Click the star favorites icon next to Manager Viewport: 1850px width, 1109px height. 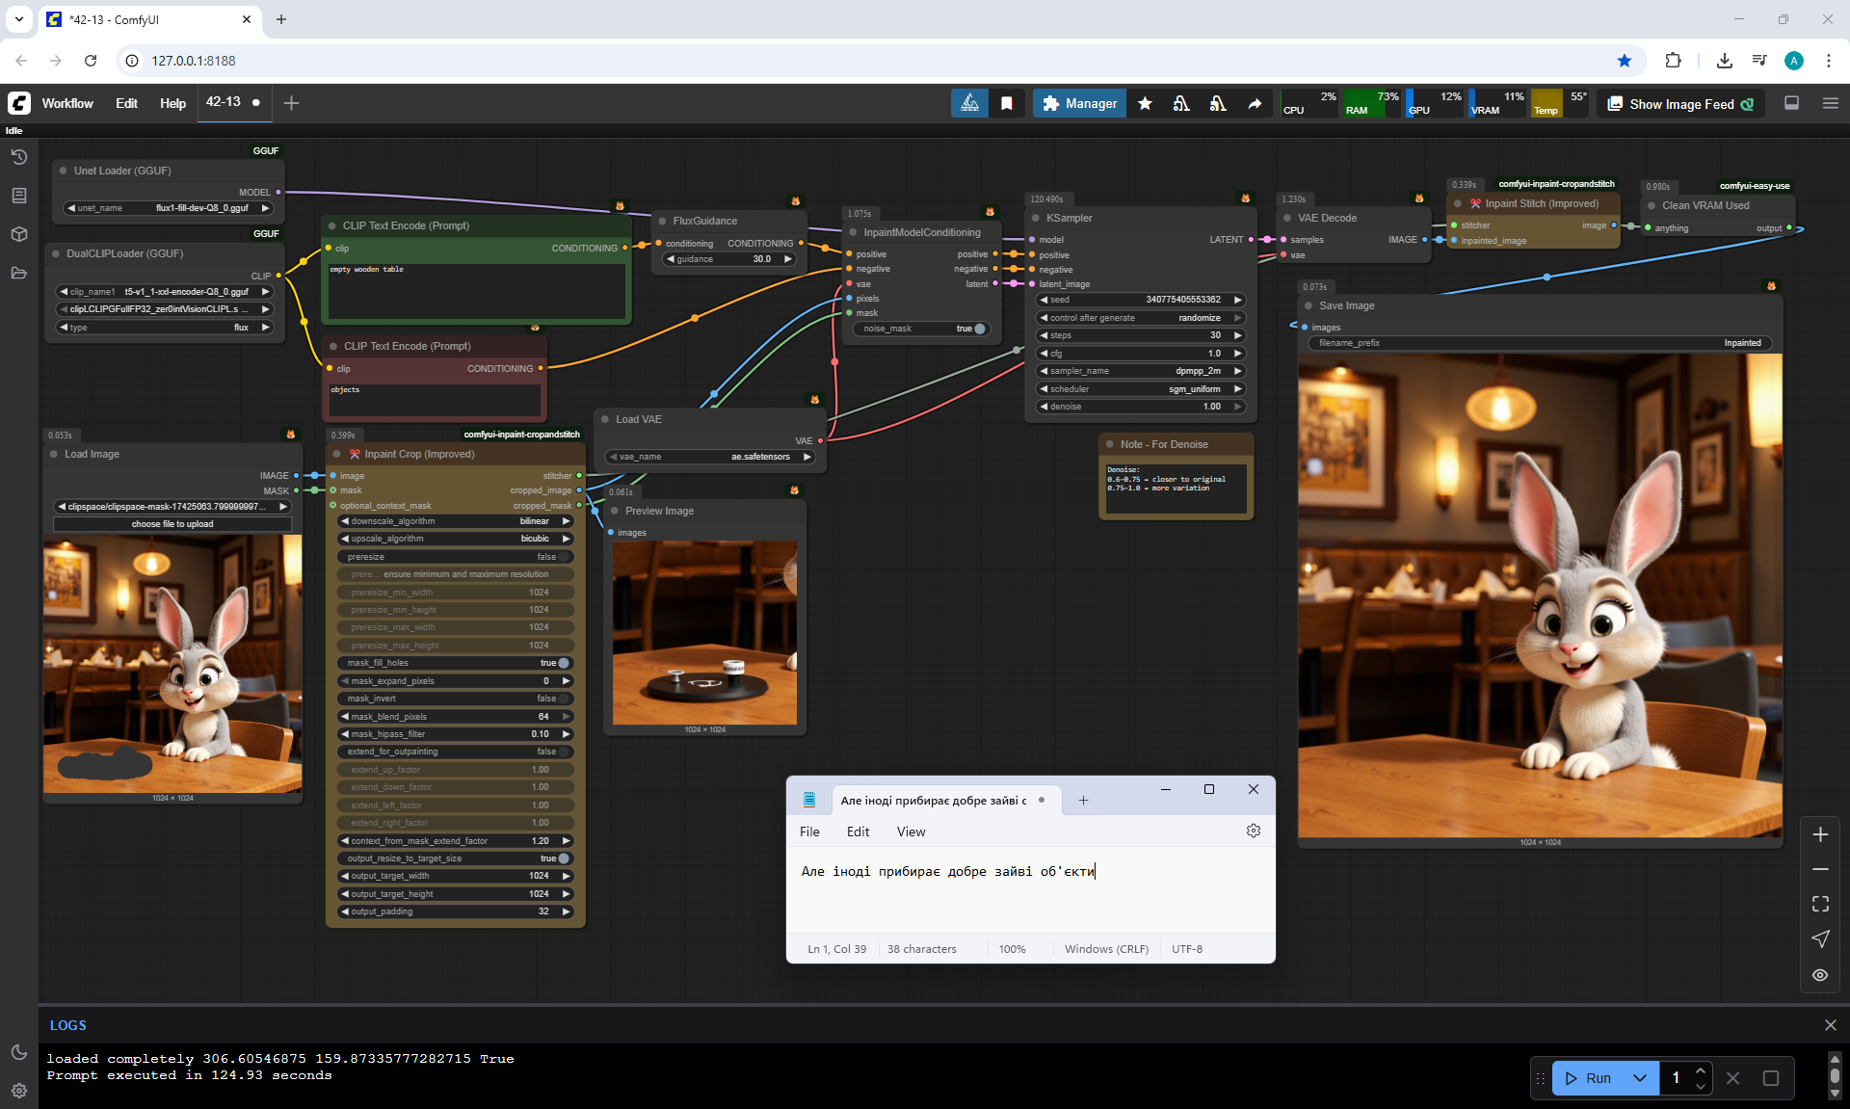pos(1145,103)
